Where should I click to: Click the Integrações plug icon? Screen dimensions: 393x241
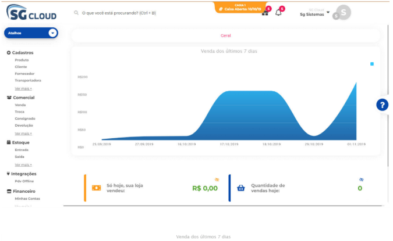point(8,174)
